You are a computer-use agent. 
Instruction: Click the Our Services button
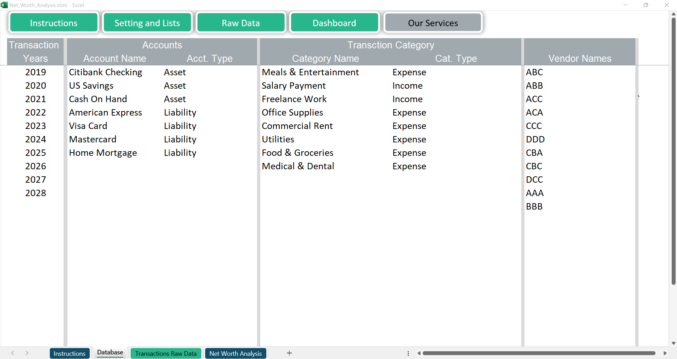coord(433,23)
